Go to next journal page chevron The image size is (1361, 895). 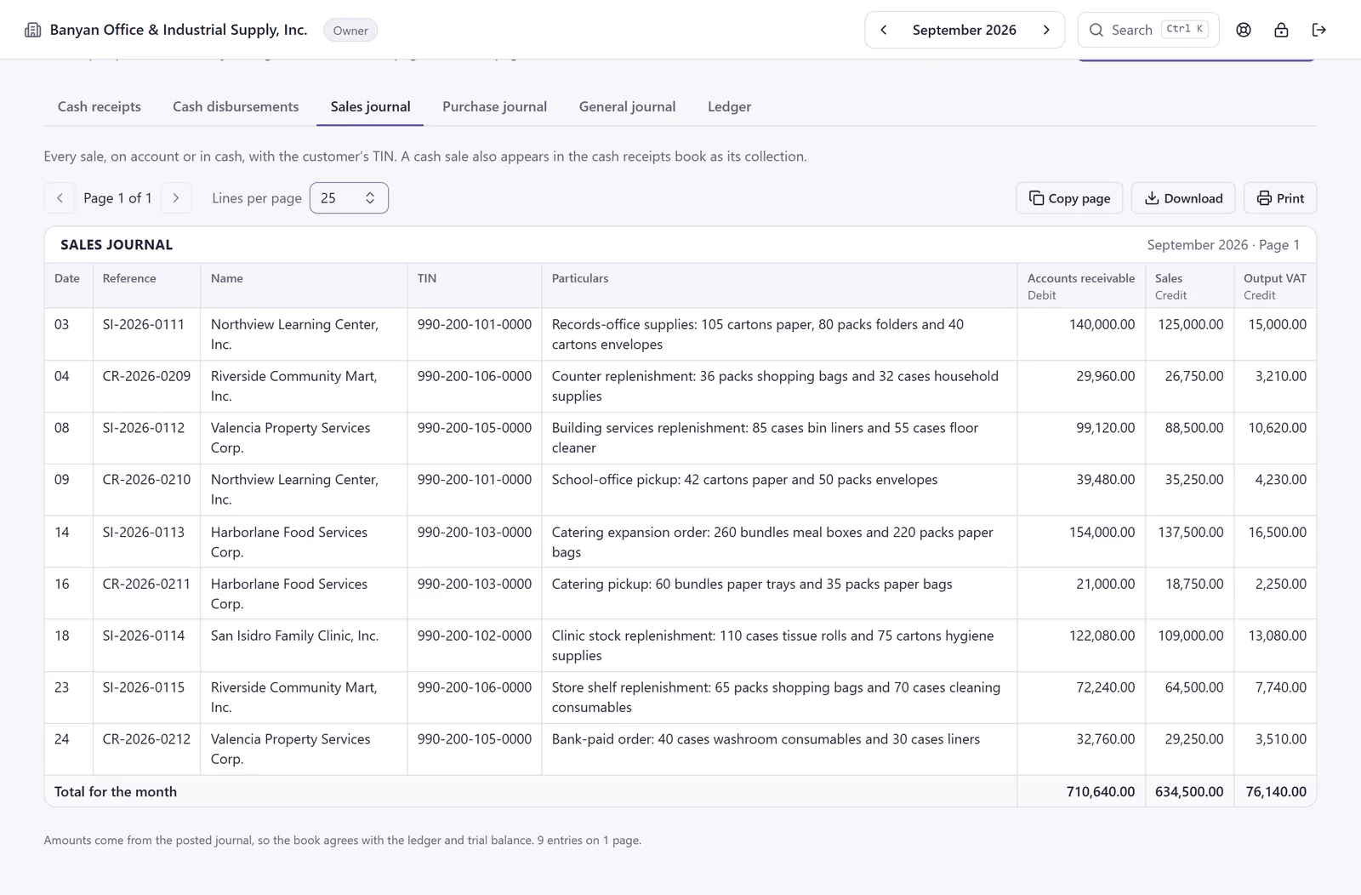(176, 198)
